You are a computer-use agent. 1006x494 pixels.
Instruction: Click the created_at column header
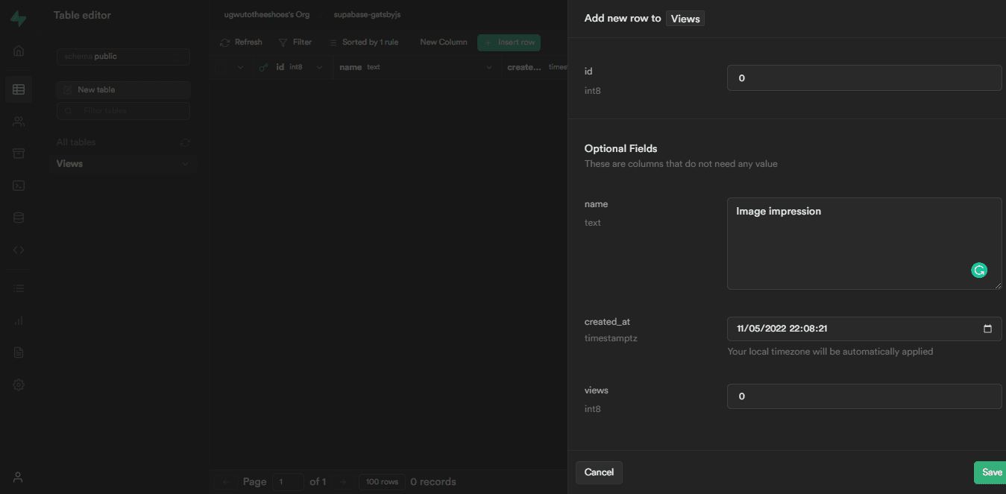(536, 67)
